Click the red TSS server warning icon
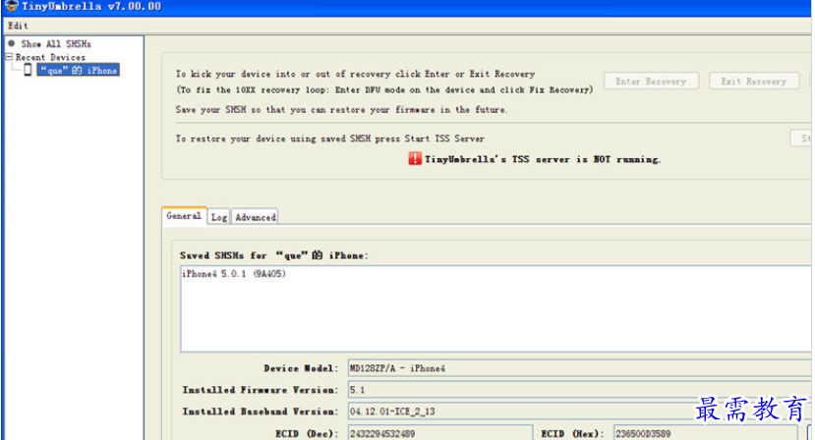The width and height of the screenshot is (815, 440). pyautogui.click(x=415, y=158)
